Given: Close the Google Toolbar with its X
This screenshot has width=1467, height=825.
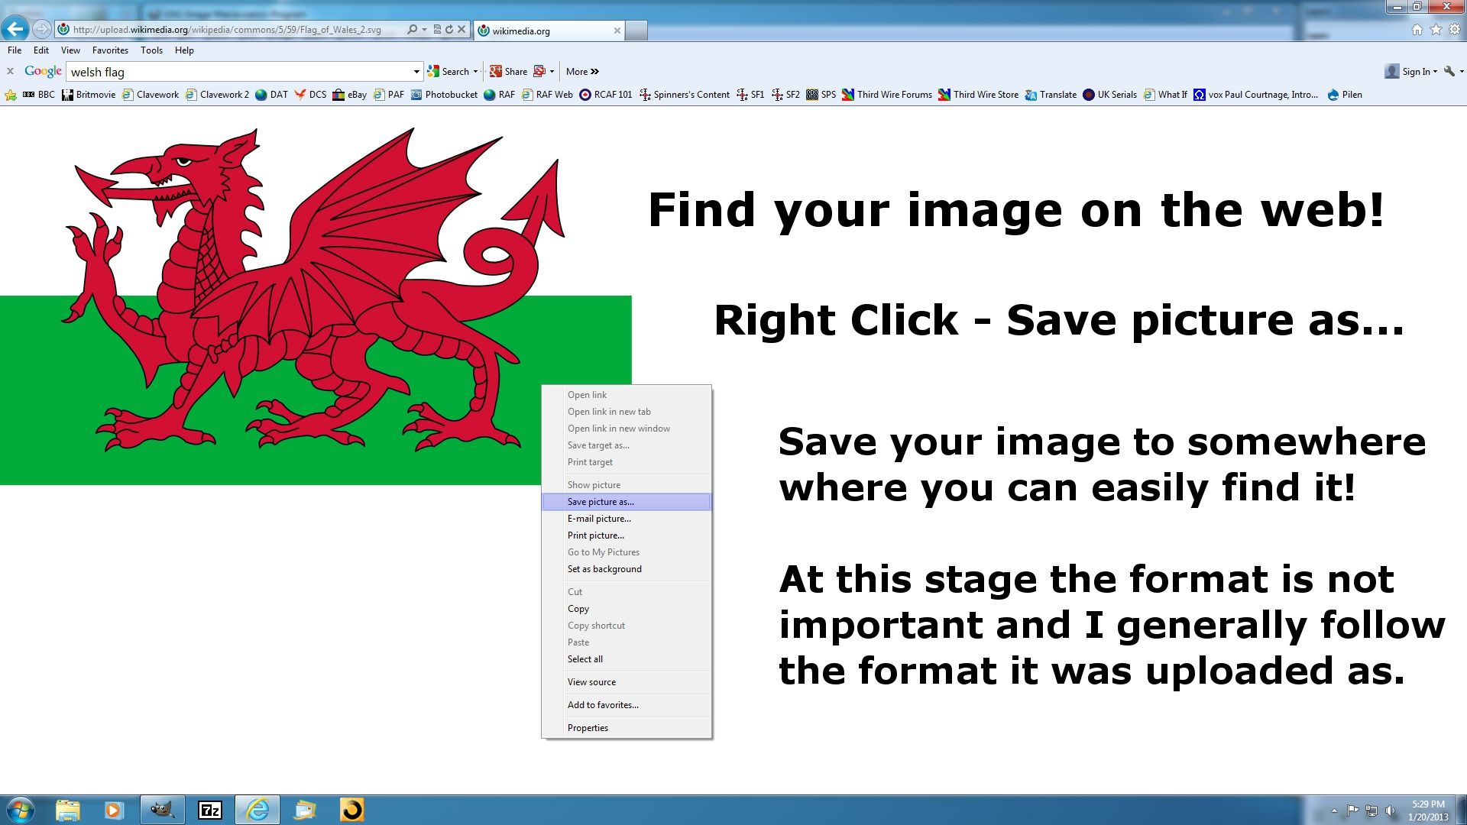Looking at the screenshot, I should click(10, 71).
